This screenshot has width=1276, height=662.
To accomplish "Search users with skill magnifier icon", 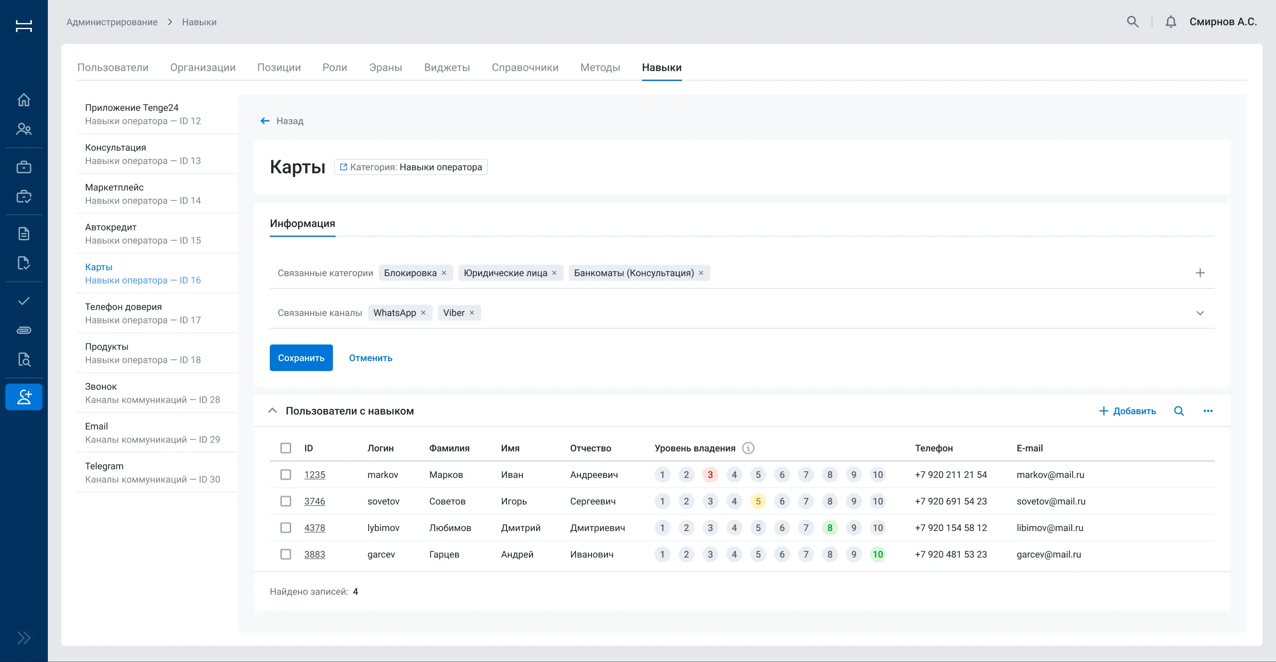I will [1179, 411].
